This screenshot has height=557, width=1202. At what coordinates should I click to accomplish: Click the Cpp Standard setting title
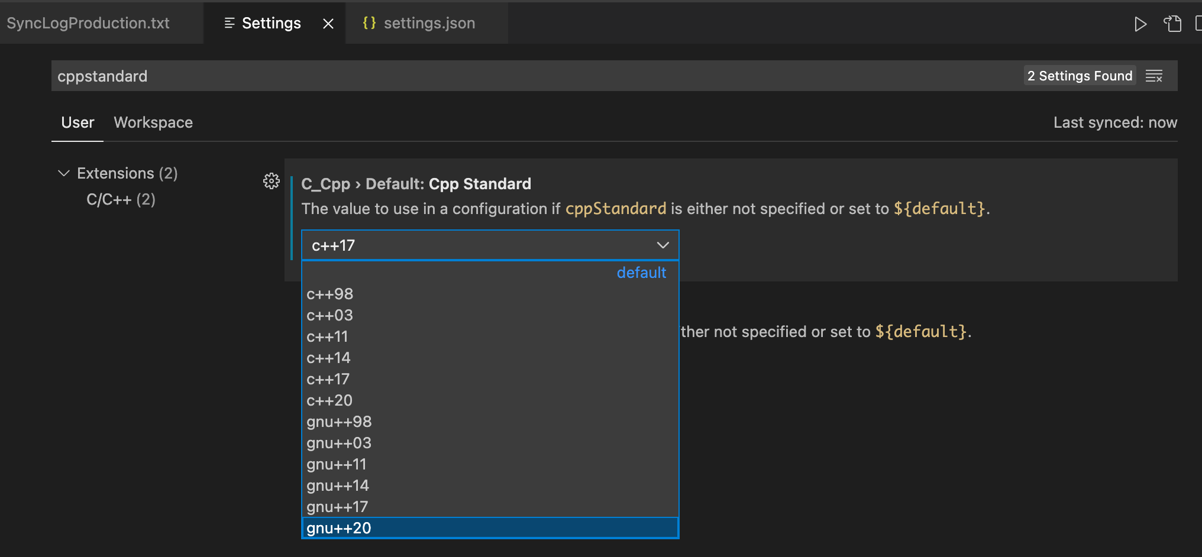(416, 184)
